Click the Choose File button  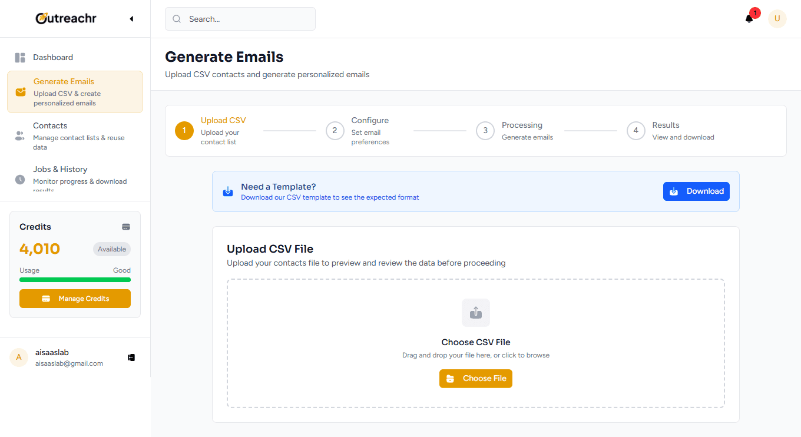pyautogui.click(x=476, y=379)
